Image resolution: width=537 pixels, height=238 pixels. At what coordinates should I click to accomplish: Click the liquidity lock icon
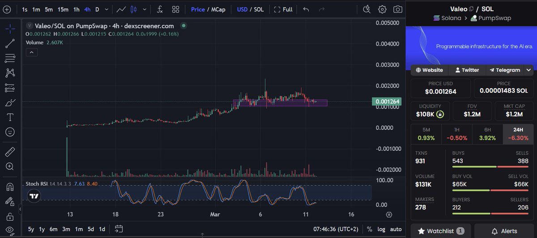(x=440, y=115)
